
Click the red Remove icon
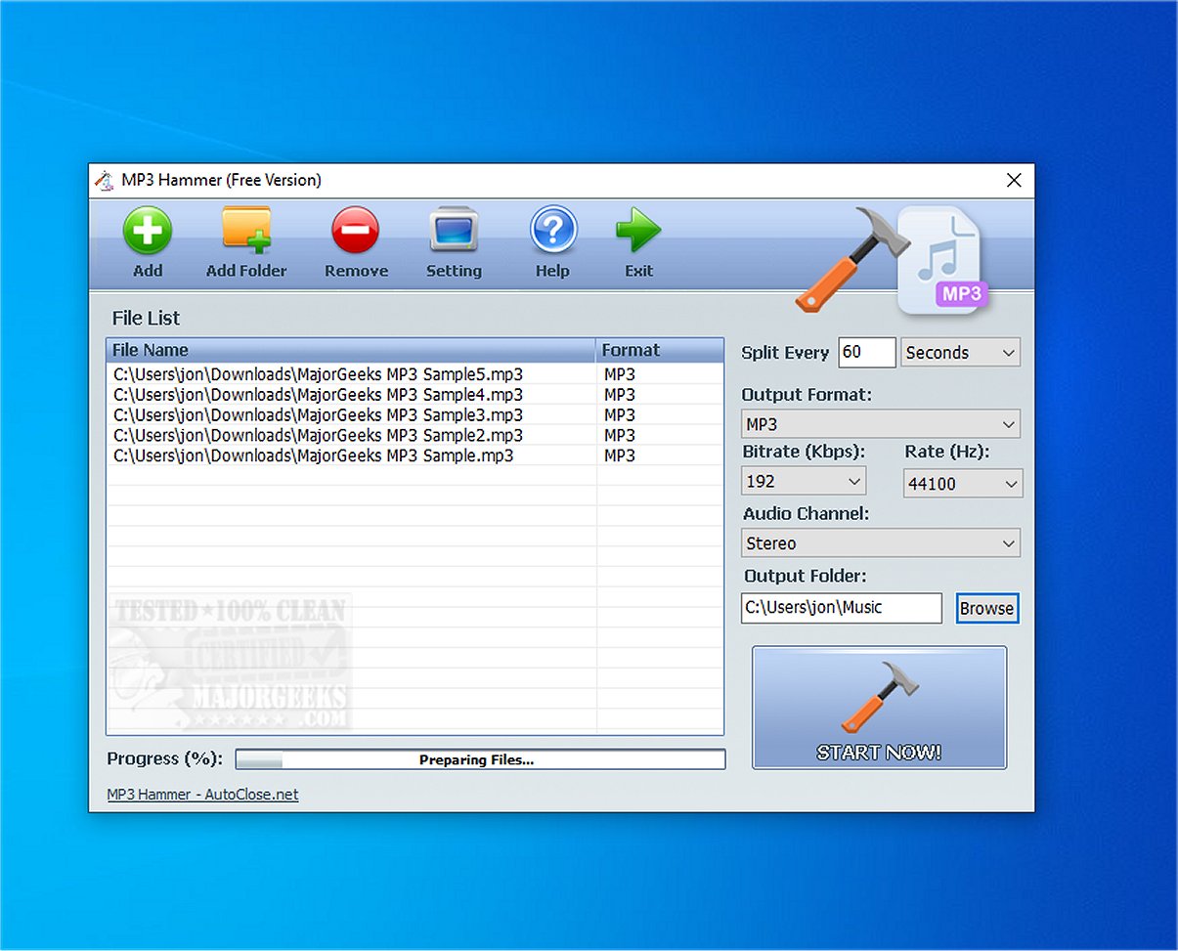(355, 232)
